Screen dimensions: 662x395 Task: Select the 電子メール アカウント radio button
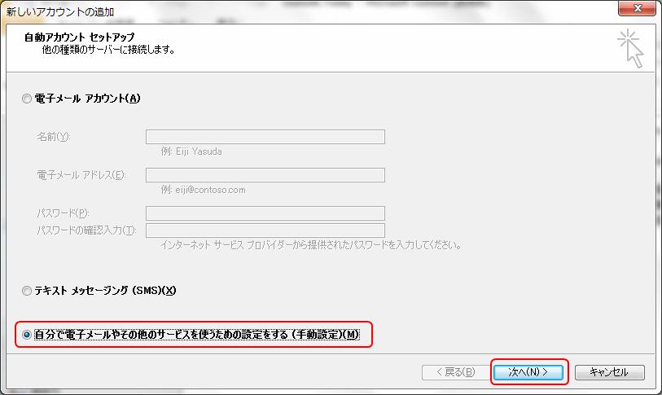[27, 99]
